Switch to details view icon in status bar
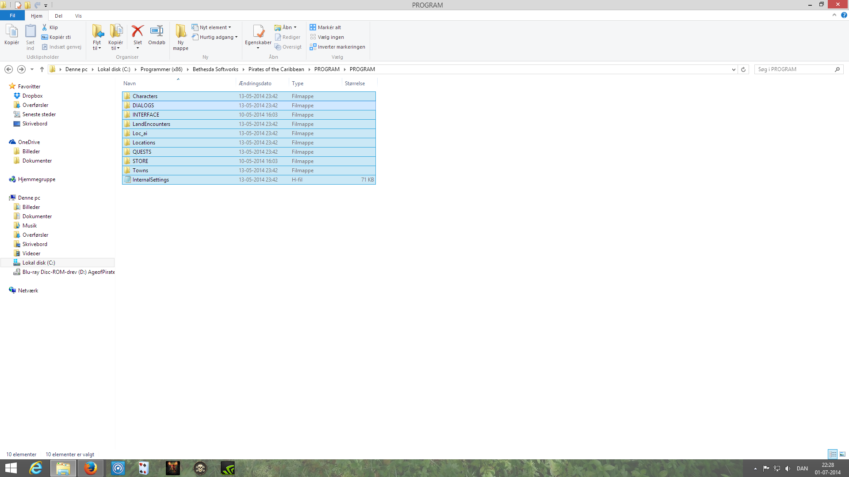The image size is (849, 477). point(833,454)
